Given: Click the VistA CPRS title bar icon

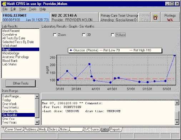Looking at the screenshot, I should (4, 4).
